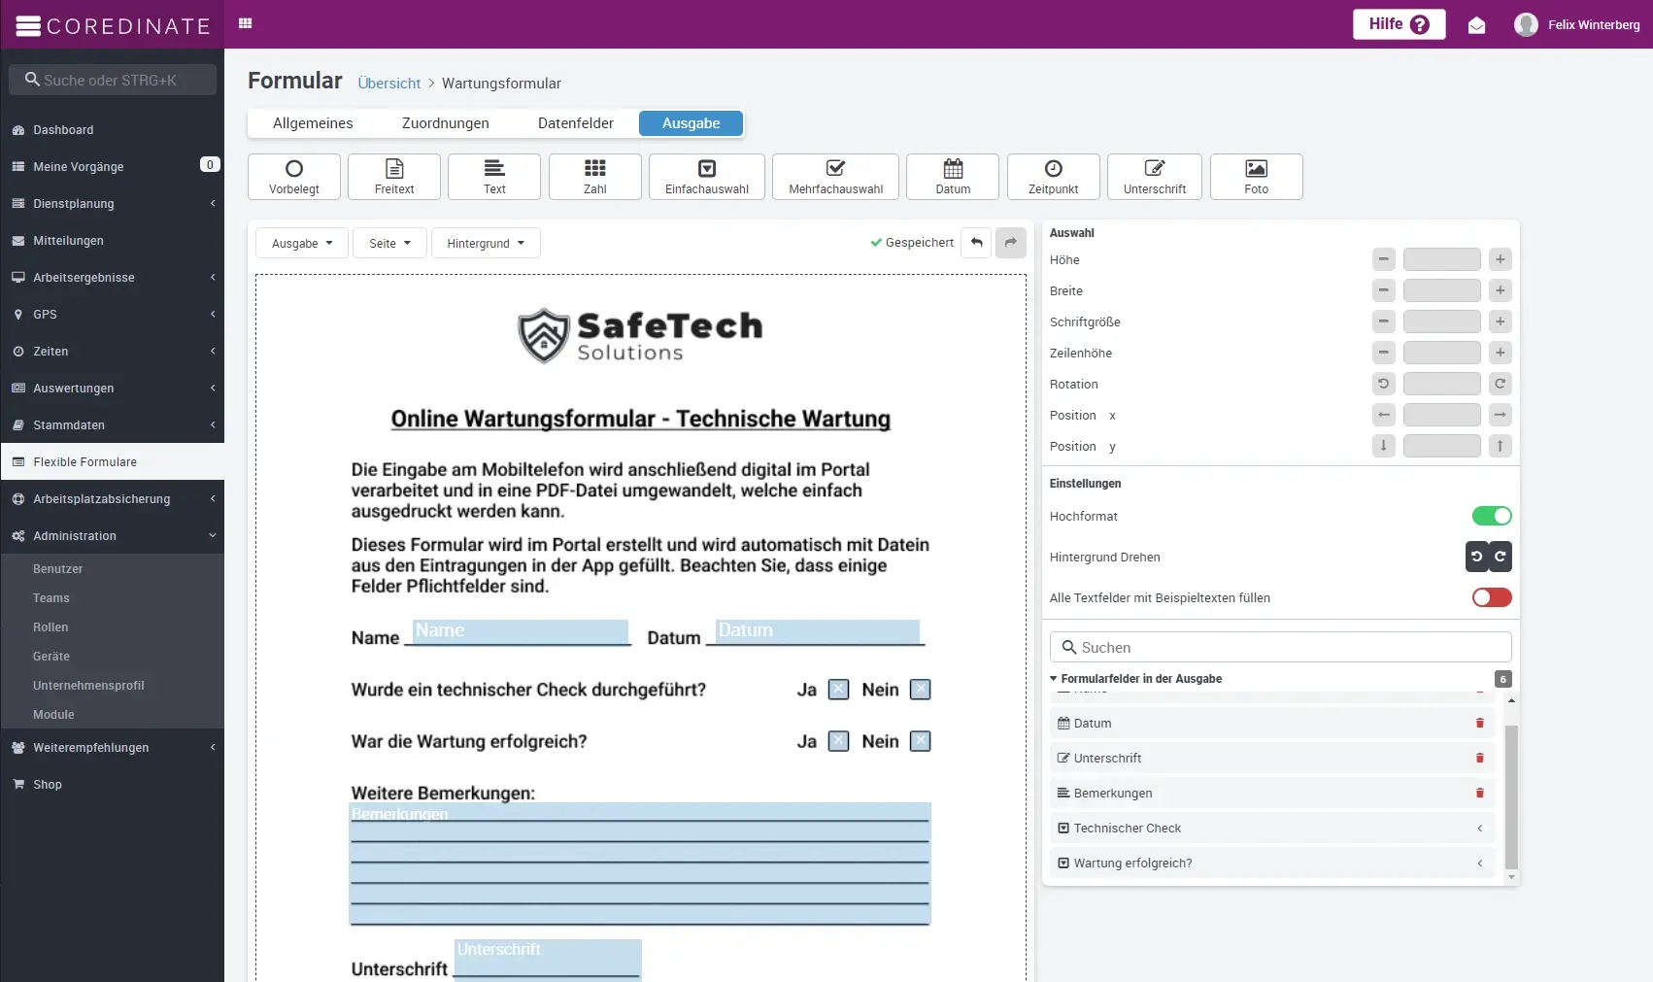
Task: Open the Hintergrund dropdown
Action: tap(485, 243)
